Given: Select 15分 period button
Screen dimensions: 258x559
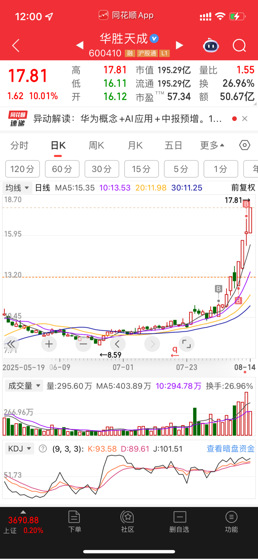Looking at the screenshot, I should [141, 169].
